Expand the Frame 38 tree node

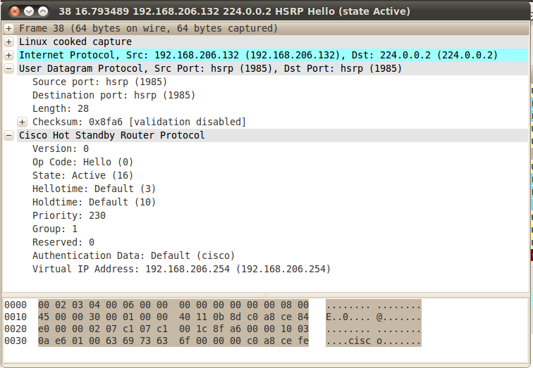pos(8,28)
